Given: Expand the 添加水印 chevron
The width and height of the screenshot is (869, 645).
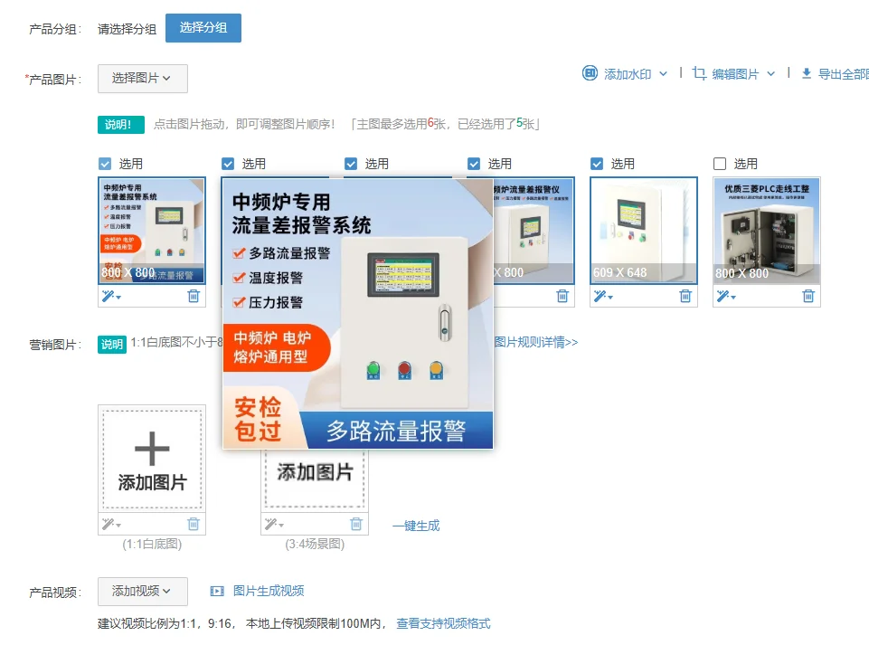Looking at the screenshot, I should [663, 74].
